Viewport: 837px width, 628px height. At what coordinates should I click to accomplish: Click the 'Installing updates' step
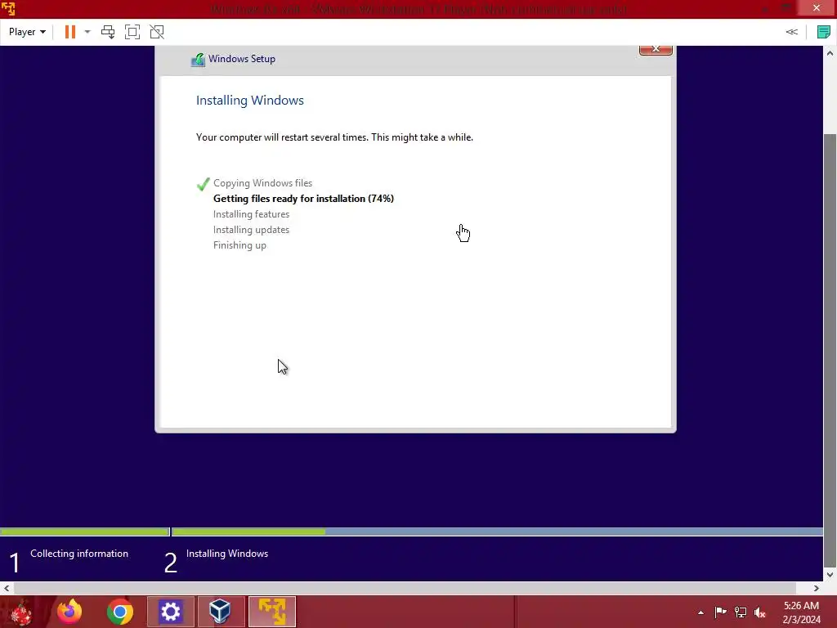[x=251, y=230]
